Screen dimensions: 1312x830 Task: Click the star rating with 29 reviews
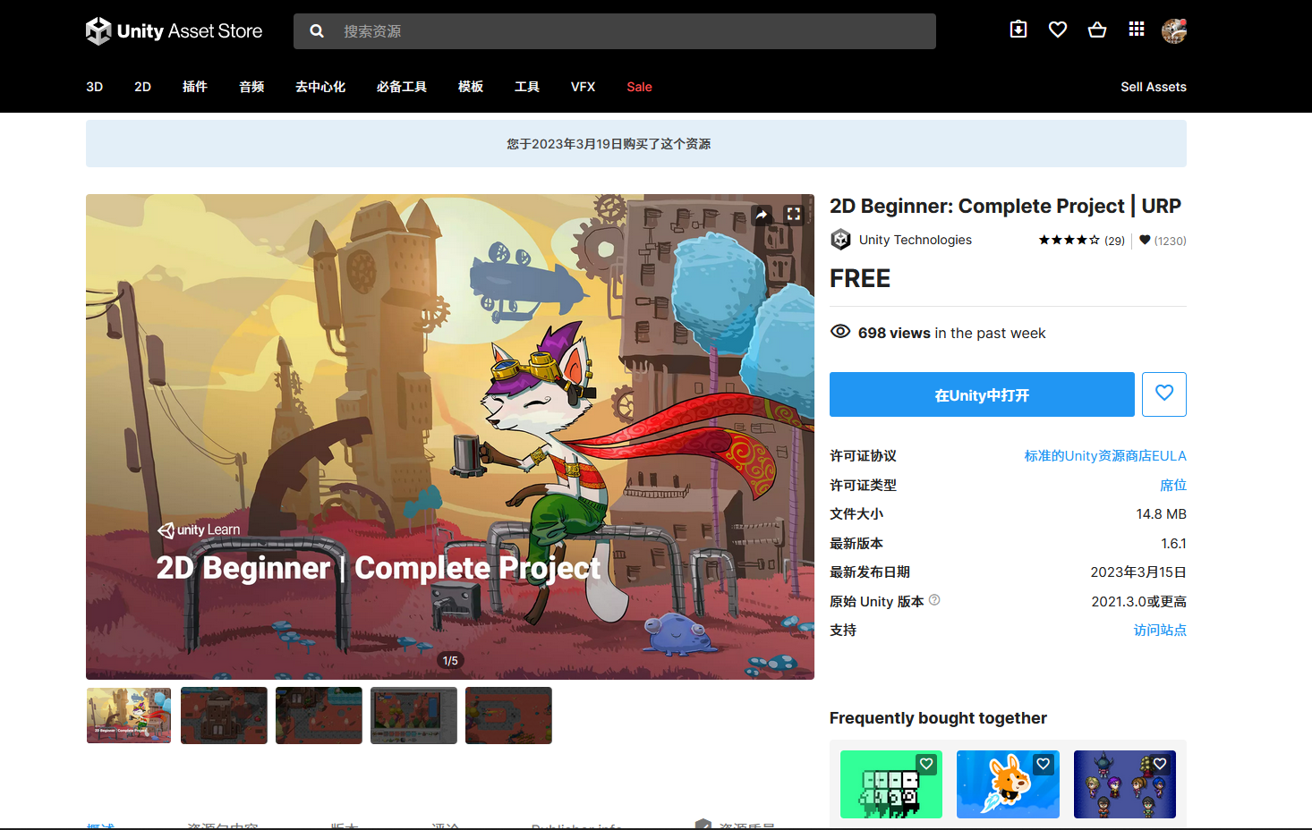[1081, 241]
